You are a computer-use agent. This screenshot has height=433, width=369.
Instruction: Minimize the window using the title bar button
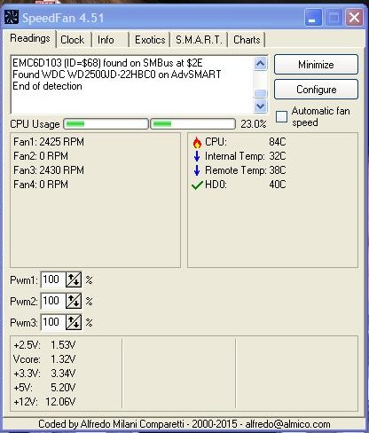point(313,18)
